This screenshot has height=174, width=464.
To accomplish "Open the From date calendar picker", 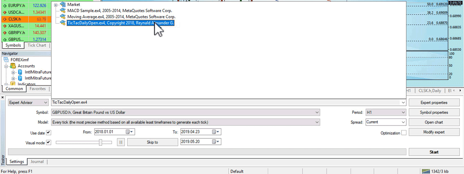I will (x=130, y=132).
